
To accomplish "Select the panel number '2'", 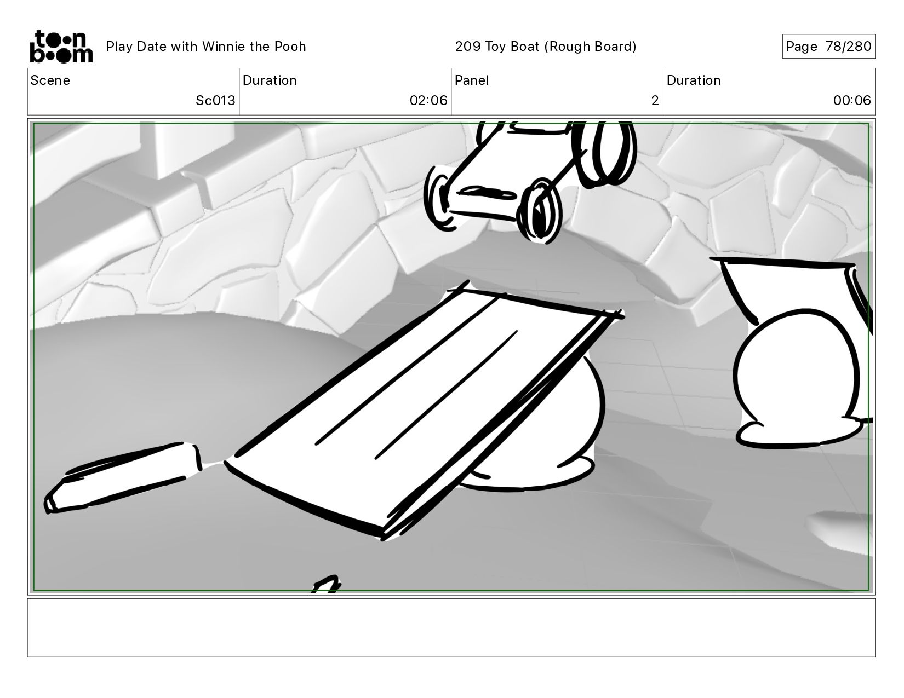I will point(655,101).
